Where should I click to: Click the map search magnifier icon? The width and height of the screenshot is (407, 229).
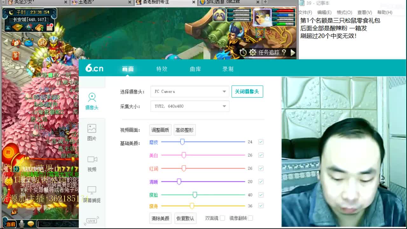click(29, 27)
